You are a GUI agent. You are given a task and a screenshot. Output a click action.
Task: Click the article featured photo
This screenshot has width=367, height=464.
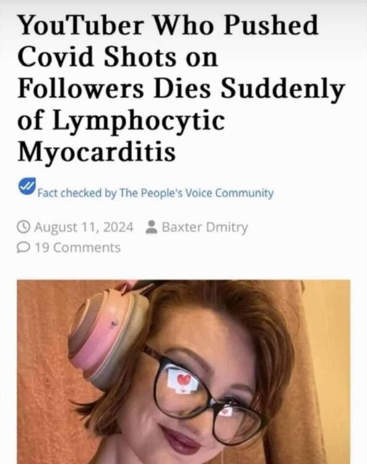click(183, 372)
